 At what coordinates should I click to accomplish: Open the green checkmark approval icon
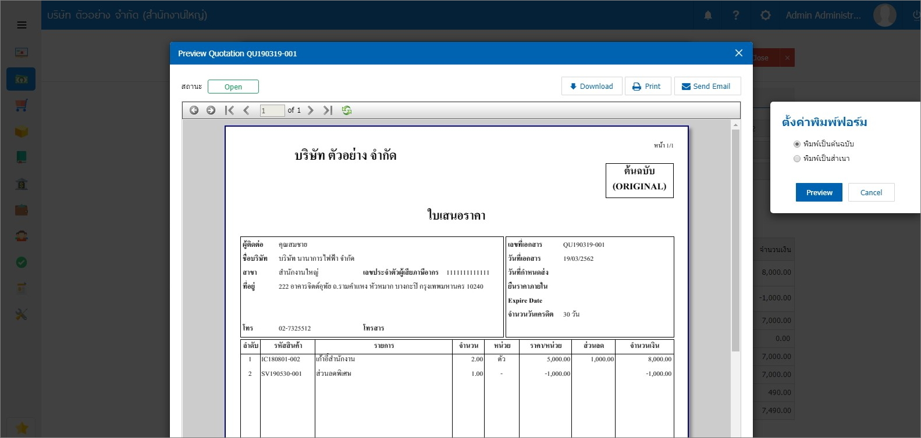(x=22, y=263)
